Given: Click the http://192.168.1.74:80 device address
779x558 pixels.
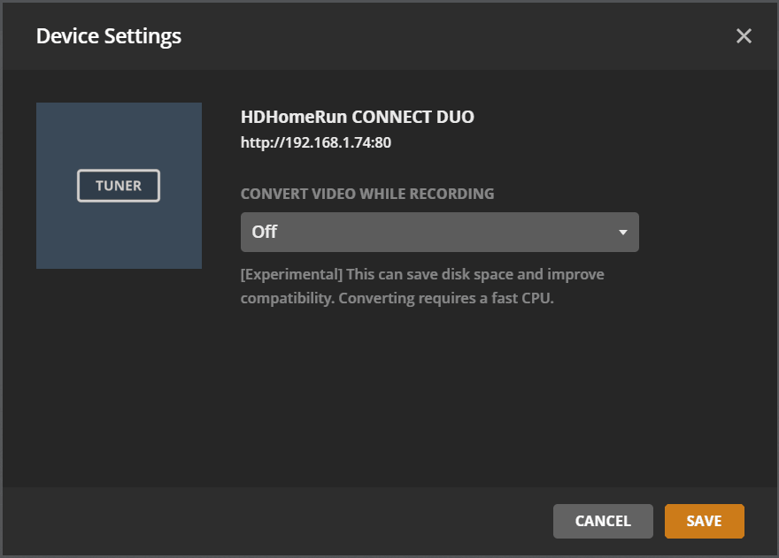Looking at the screenshot, I should pyautogui.click(x=316, y=141).
